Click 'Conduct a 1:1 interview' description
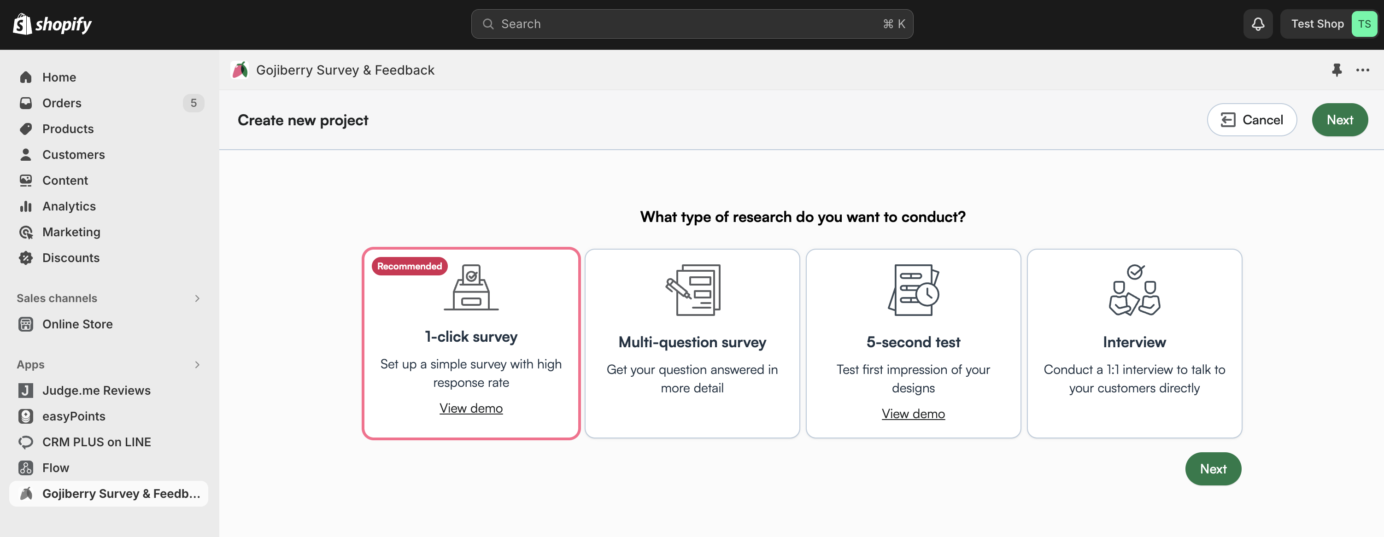The height and width of the screenshot is (537, 1384). point(1134,379)
